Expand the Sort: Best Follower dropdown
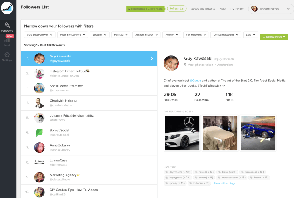This screenshot has height=198, width=294. click(39, 35)
